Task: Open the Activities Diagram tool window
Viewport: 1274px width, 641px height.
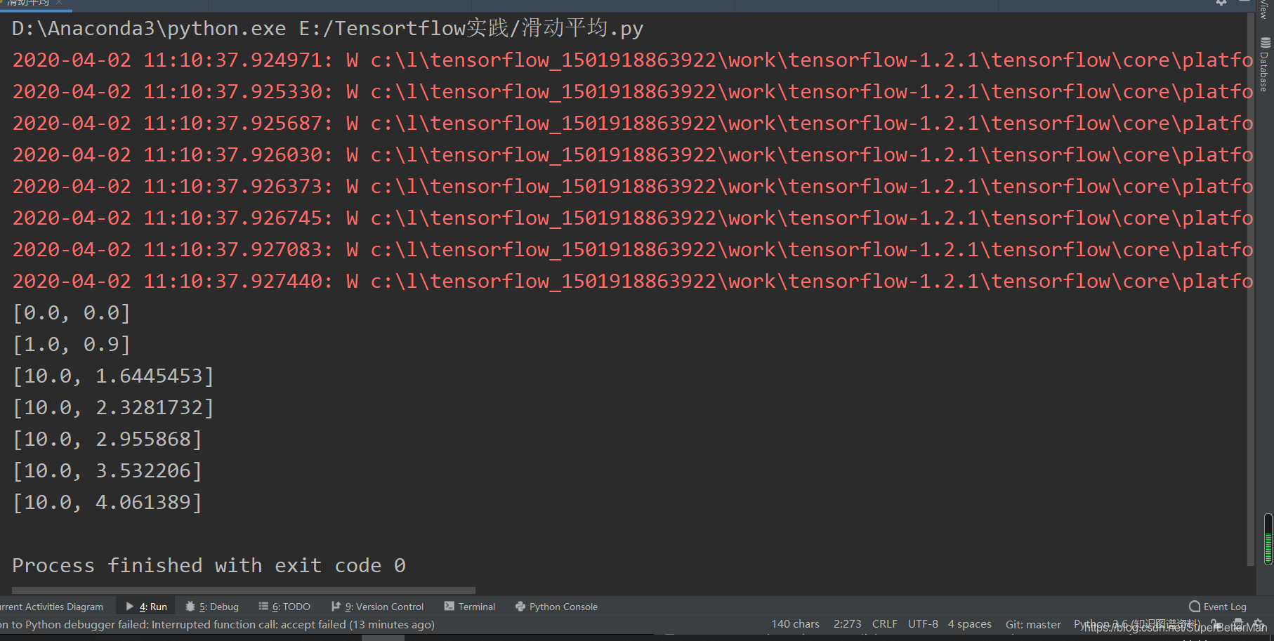Action: tap(52, 607)
